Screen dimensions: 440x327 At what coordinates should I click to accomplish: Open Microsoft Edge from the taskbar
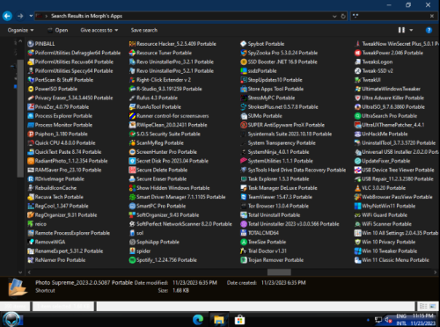198,319
